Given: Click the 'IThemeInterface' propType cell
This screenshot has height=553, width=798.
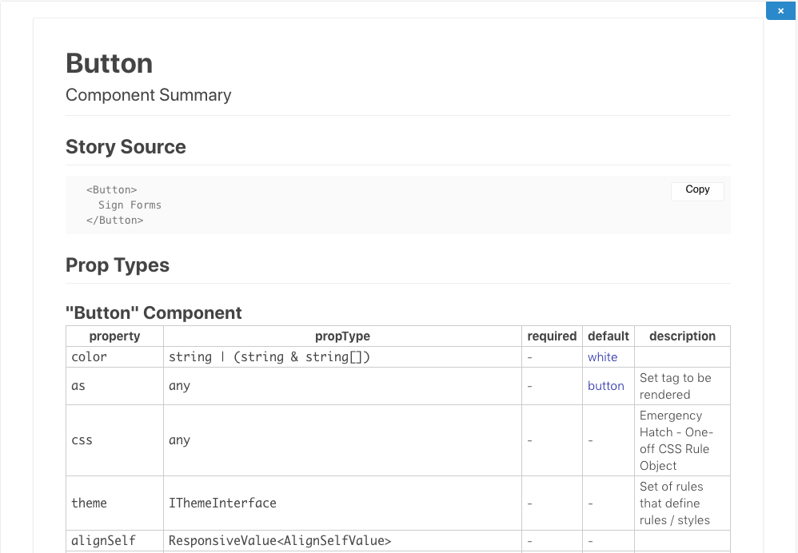Looking at the screenshot, I should 222,503.
